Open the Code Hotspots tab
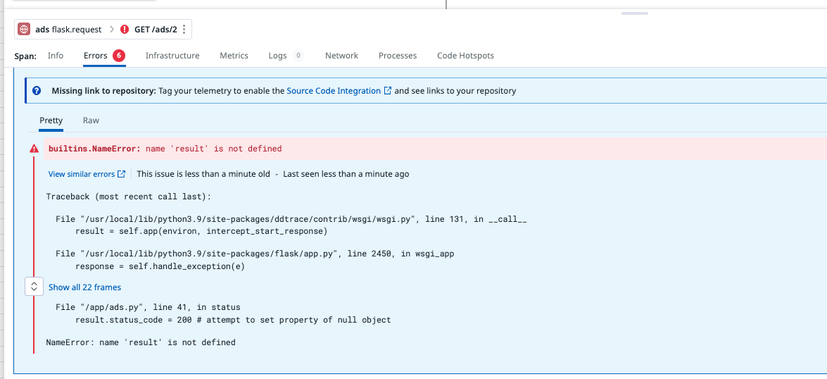The width and height of the screenshot is (827, 379). click(x=465, y=56)
